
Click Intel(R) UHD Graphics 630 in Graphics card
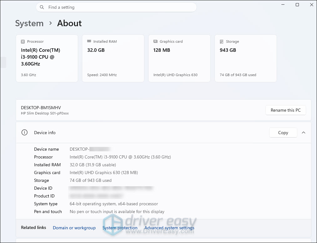click(x=175, y=75)
